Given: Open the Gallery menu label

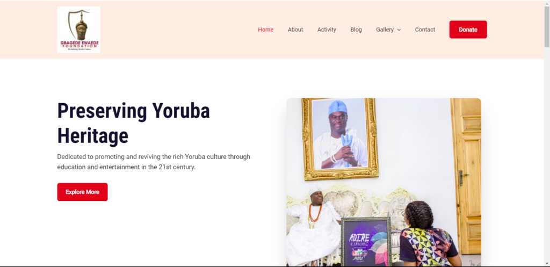Looking at the screenshot, I should [x=385, y=30].
